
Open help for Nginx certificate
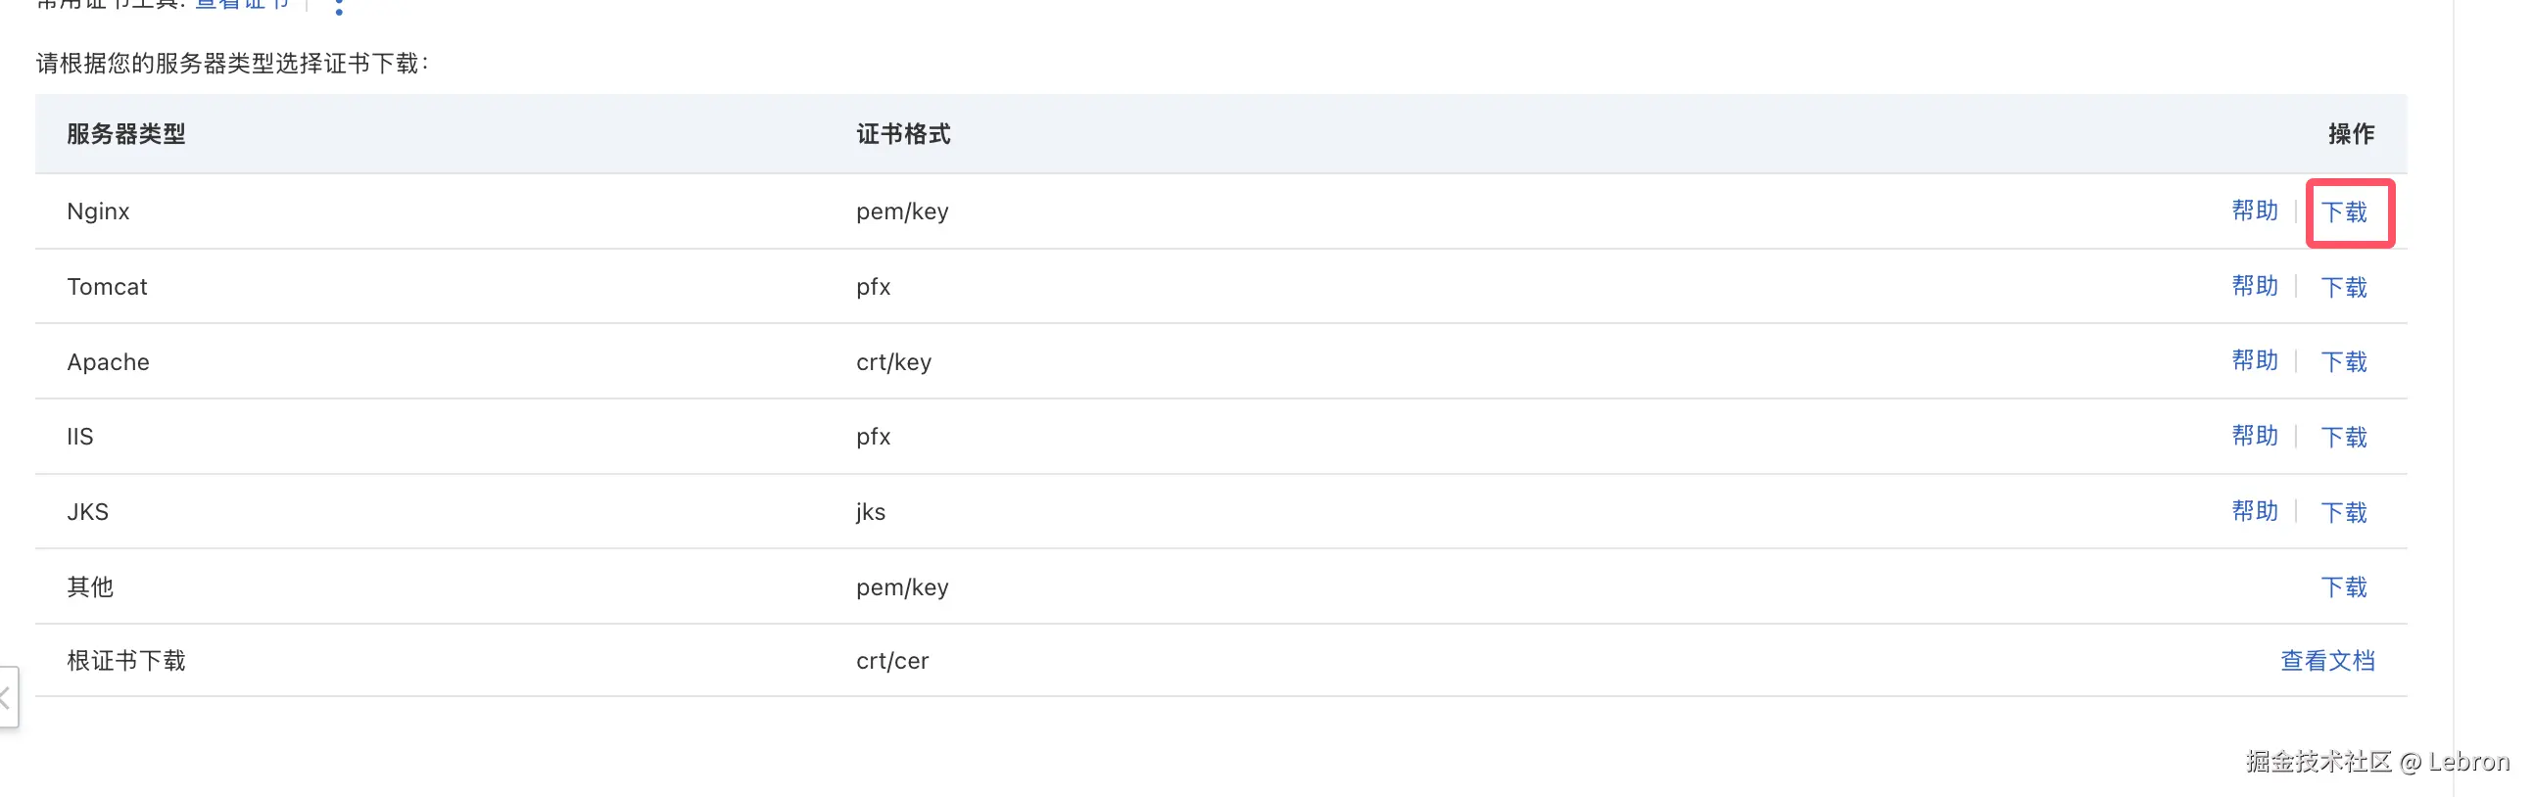(2254, 211)
